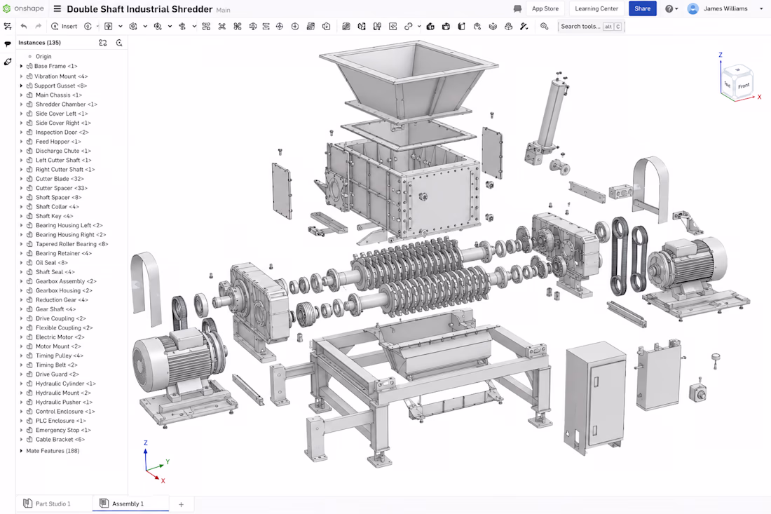Expand the Mate Features (188) section

pos(21,451)
